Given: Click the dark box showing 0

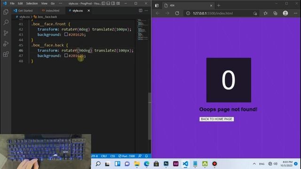Looking at the screenshot, I should (x=229, y=80).
